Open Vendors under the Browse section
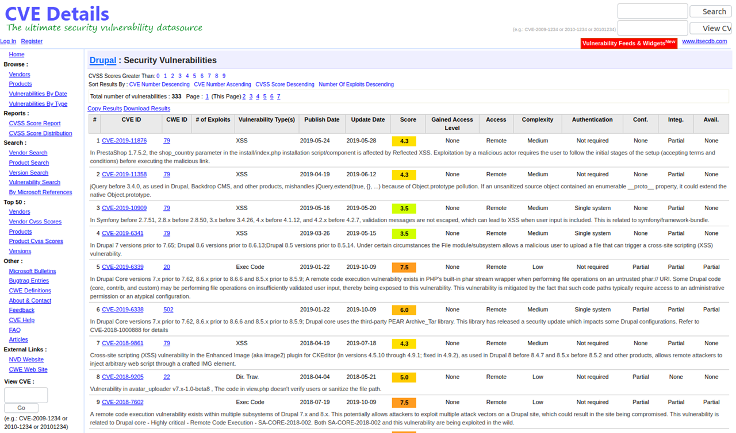The image size is (736, 433). [20, 75]
